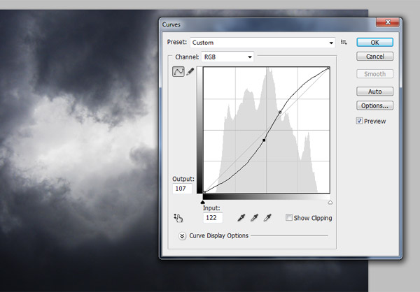The height and width of the screenshot is (292, 420).
Task: Expand Curve Display Options
Action: click(182, 236)
